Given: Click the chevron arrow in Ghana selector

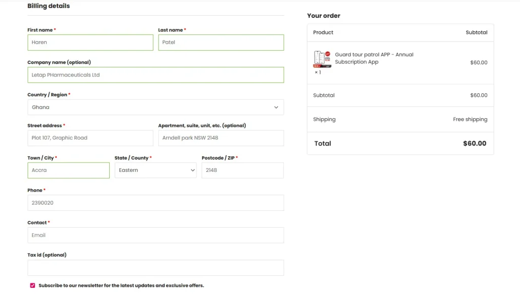Looking at the screenshot, I should coord(276,107).
